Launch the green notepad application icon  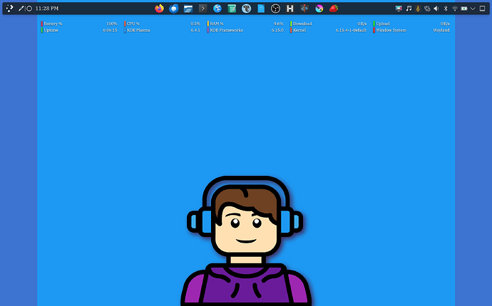point(232,9)
